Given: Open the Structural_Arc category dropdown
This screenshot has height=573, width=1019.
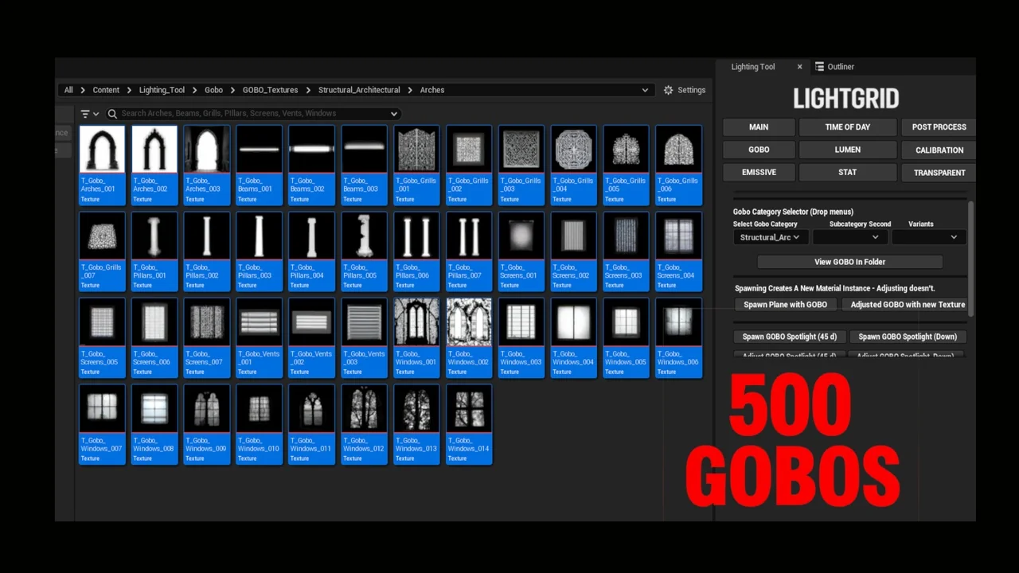Looking at the screenshot, I should (x=769, y=237).
